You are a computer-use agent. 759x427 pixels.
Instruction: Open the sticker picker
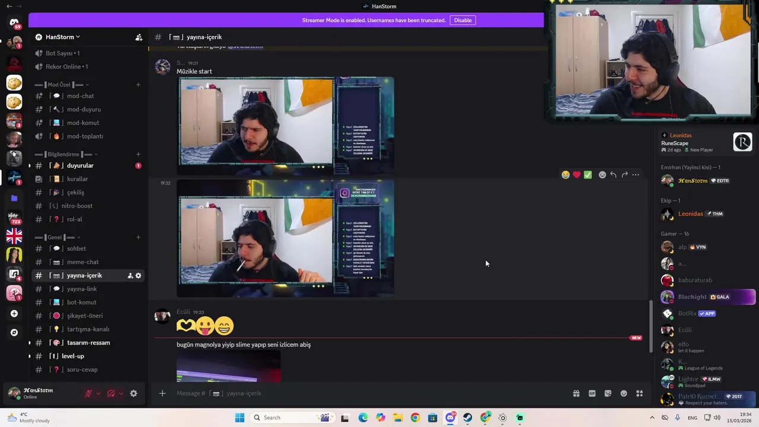pyautogui.click(x=608, y=393)
